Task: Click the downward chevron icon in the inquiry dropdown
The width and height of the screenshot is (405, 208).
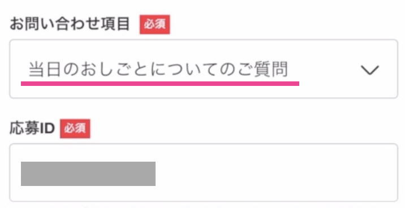Action: 369,70
